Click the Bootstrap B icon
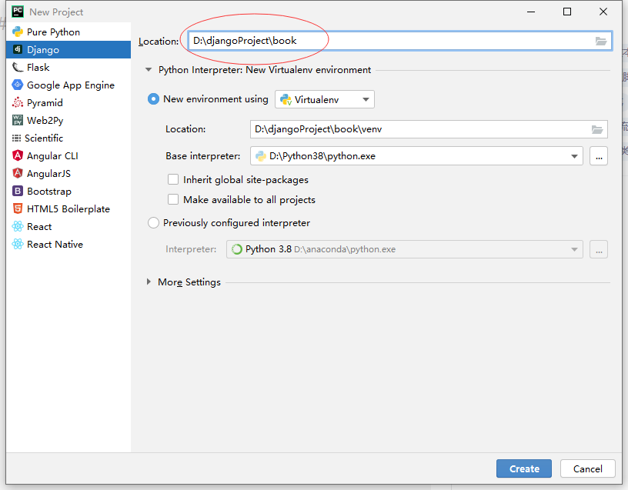This screenshot has height=490, width=628. point(18,191)
